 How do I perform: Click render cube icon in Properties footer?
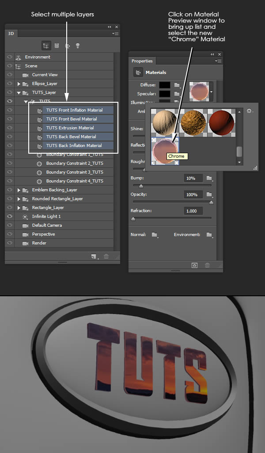[195, 265]
